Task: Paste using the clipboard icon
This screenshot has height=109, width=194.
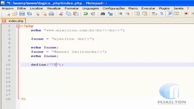Action: (x=76, y=14)
